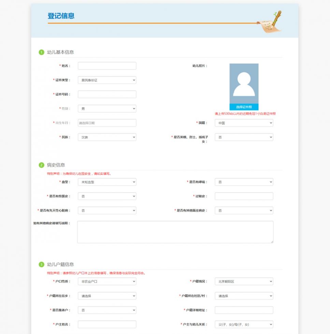Click the brush and scroll header icon
Screen dimensions: 330x334
(x=270, y=22)
